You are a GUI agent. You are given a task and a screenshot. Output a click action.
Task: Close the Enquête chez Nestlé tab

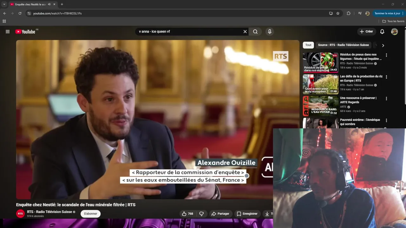[55, 4]
